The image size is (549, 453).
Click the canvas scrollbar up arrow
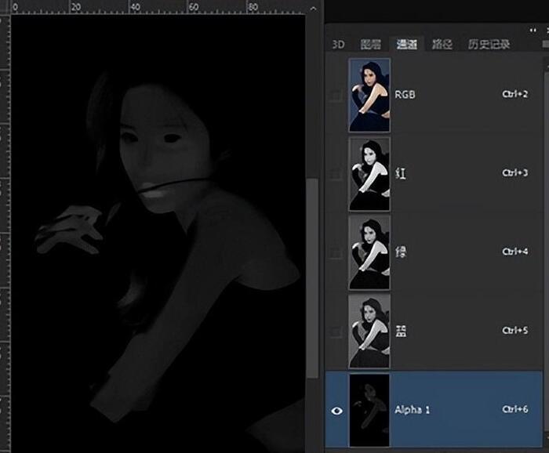(314, 9)
